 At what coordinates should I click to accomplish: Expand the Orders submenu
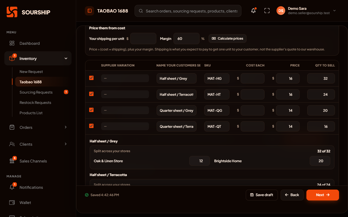66,127
